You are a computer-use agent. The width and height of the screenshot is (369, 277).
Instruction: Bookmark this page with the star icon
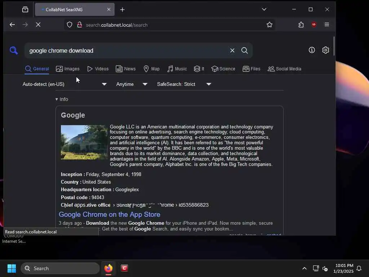[x=270, y=25]
